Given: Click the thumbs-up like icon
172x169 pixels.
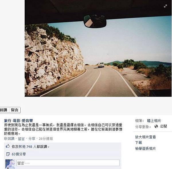Looking at the screenshot, I should click(7, 146).
